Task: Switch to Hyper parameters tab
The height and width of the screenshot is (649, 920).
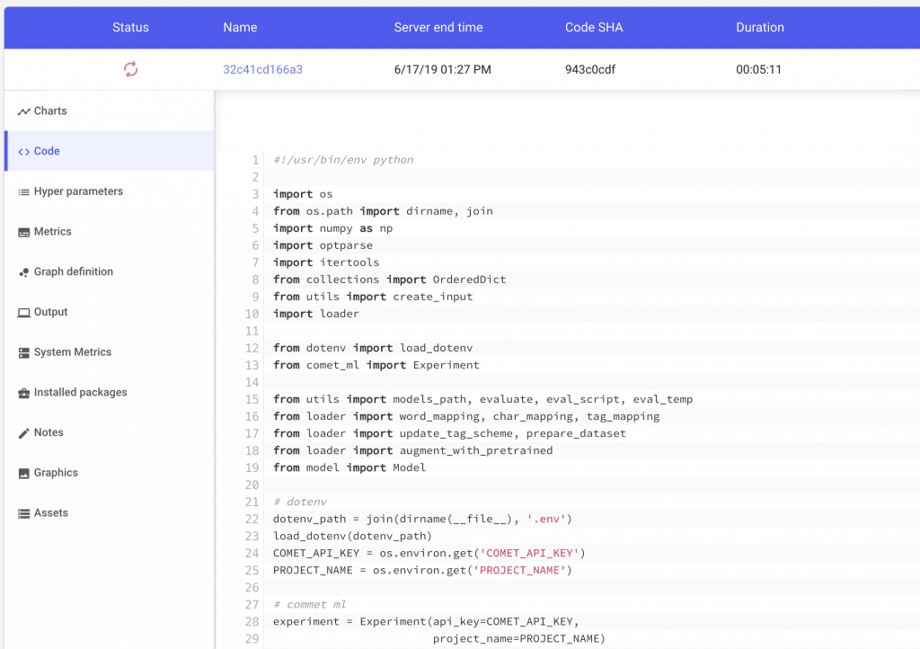Action: pyautogui.click(x=109, y=191)
